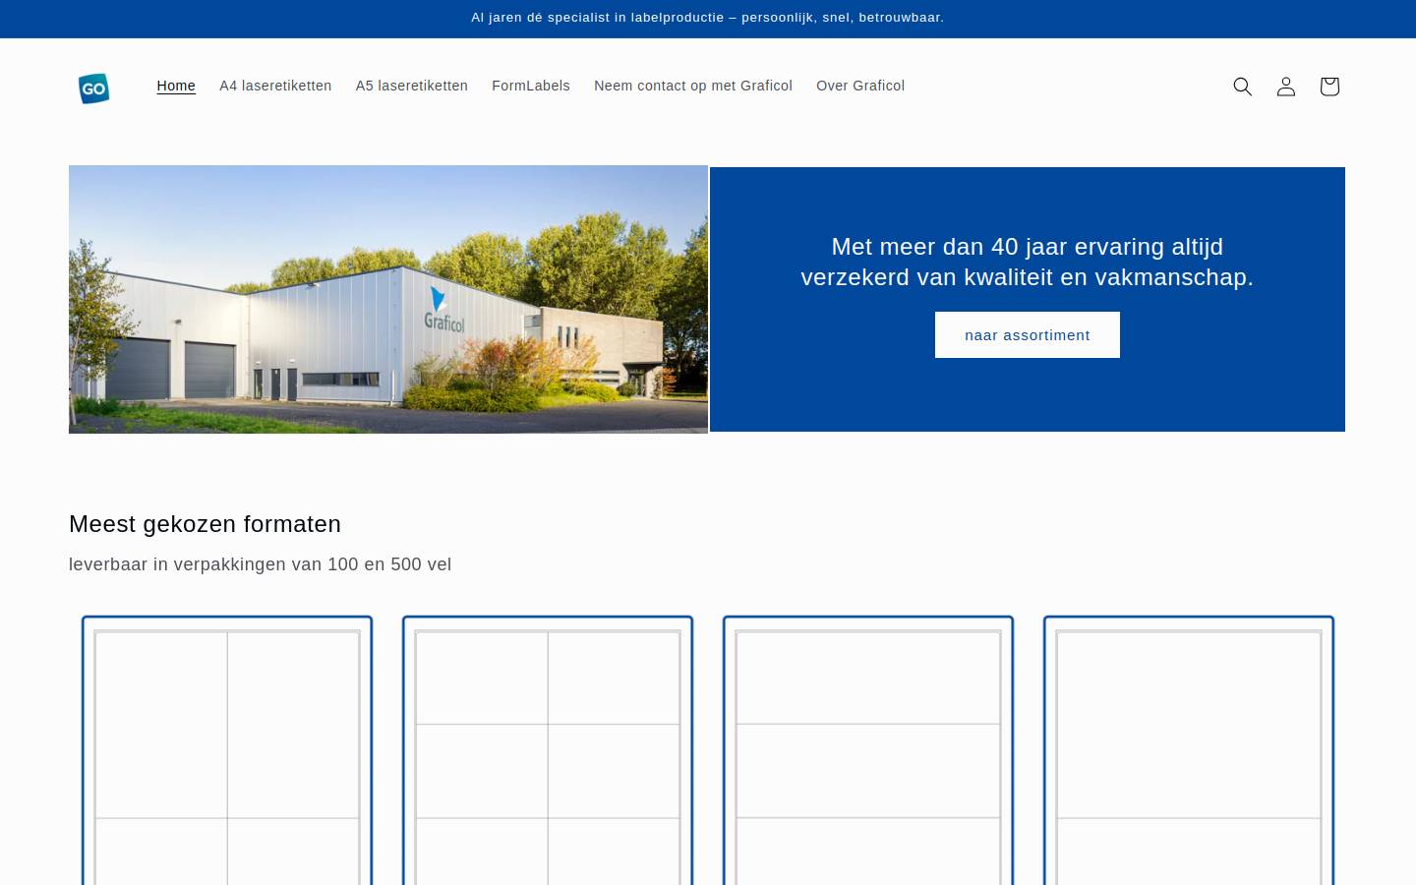Screen dimensions: 1416x885
Task: Click the naar assortiment button
Action: [1028, 335]
